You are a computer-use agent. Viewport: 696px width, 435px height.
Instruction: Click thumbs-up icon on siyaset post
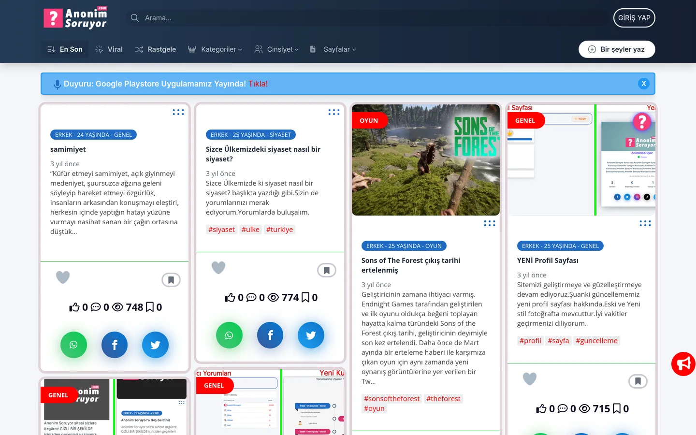point(230,297)
